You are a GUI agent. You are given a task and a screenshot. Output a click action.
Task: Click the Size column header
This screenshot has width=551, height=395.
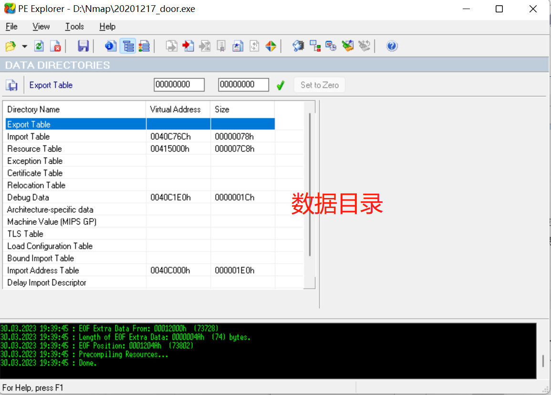pyautogui.click(x=242, y=109)
